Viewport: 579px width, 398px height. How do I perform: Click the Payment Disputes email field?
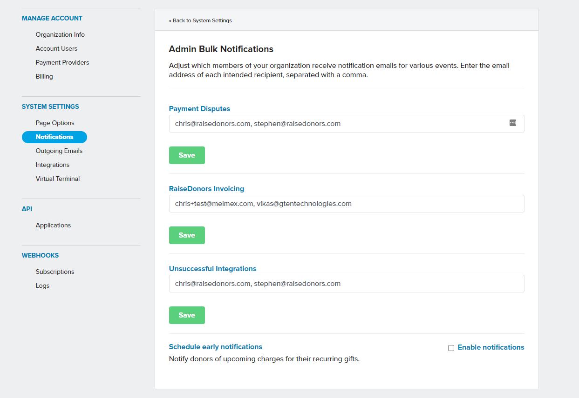[x=335, y=124]
